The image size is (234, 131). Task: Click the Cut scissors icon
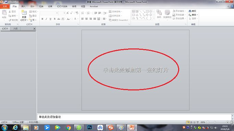10,12
